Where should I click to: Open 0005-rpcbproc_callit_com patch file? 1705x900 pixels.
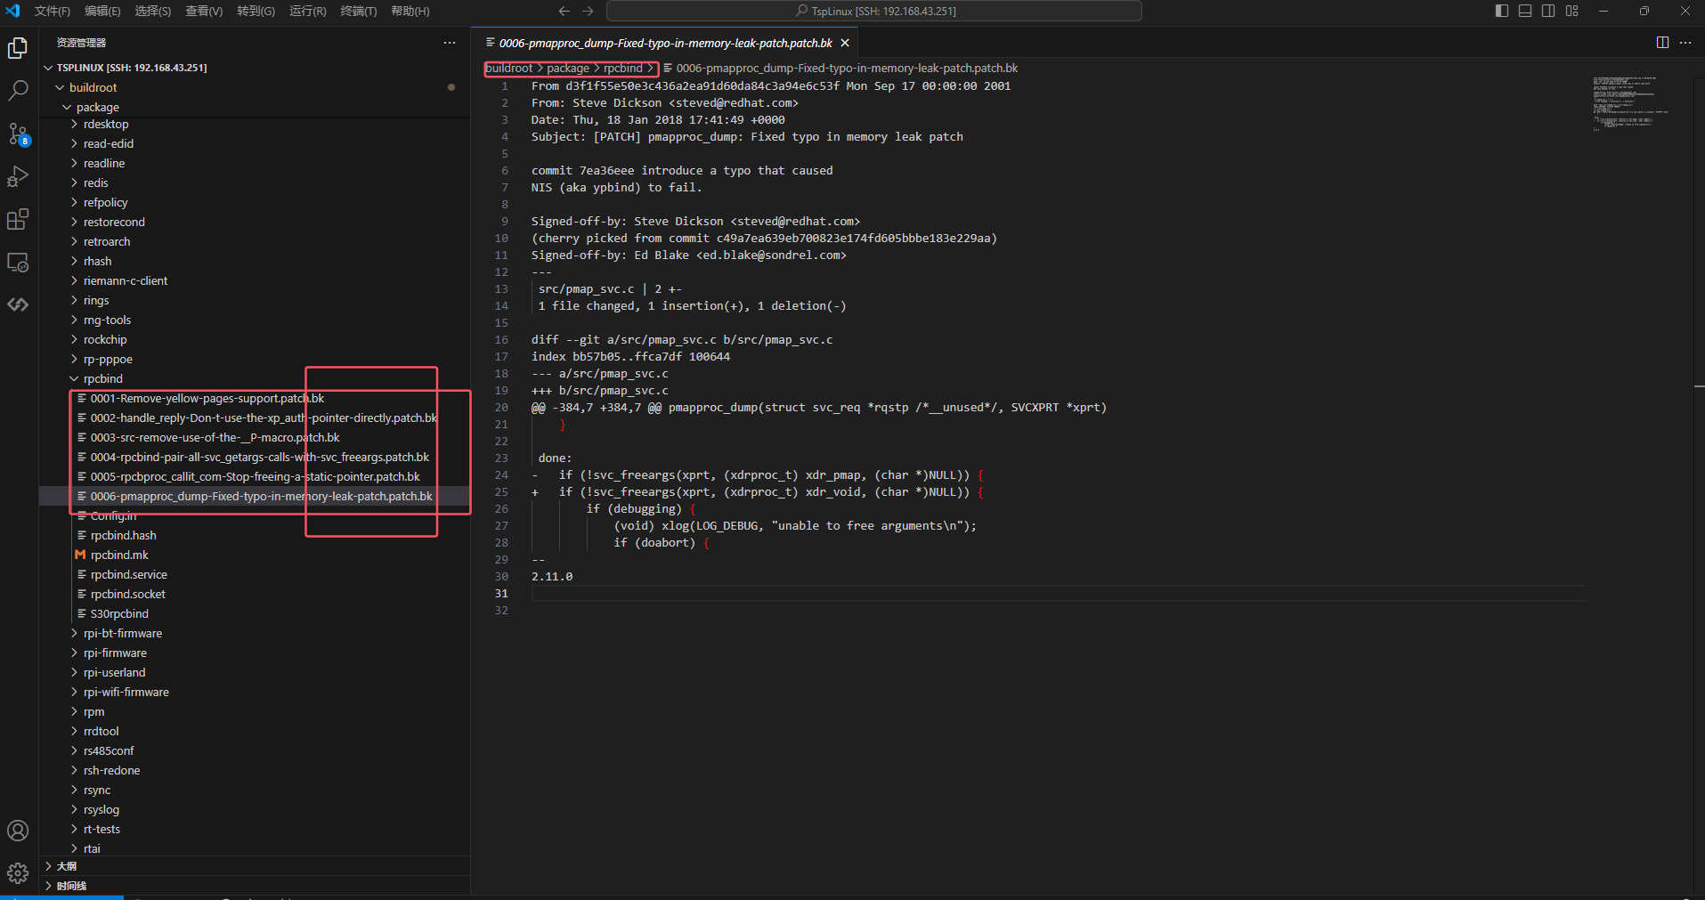pyautogui.click(x=256, y=476)
